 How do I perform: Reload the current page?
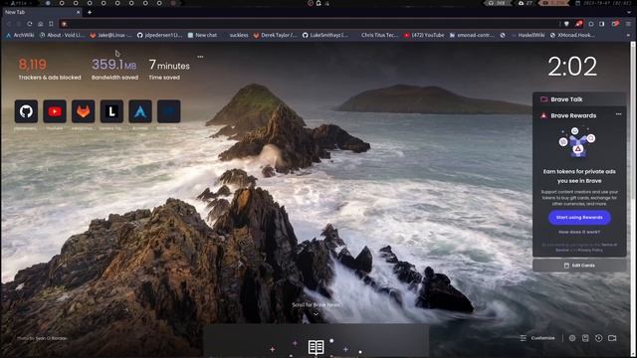tap(30, 24)
